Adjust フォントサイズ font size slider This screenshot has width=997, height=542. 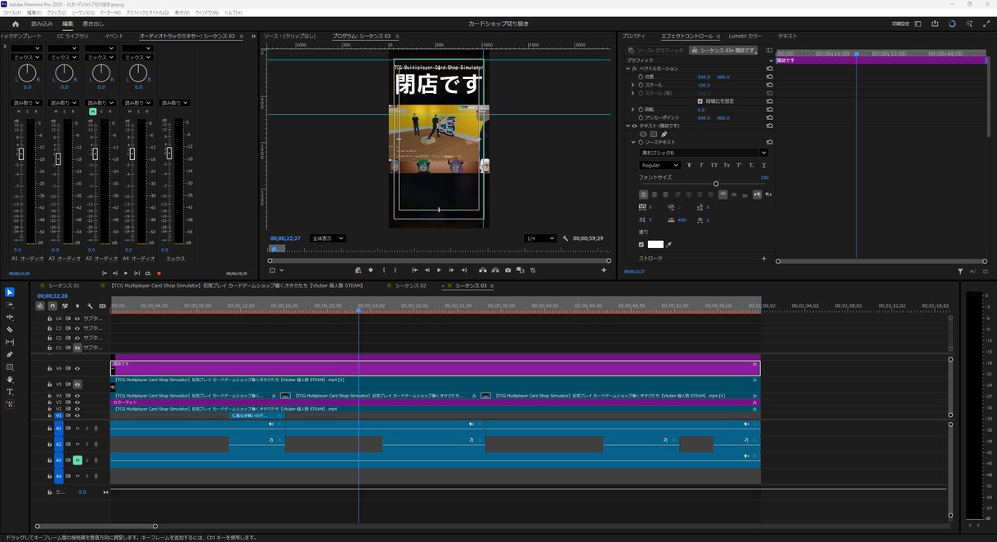[x=716, y=184]
